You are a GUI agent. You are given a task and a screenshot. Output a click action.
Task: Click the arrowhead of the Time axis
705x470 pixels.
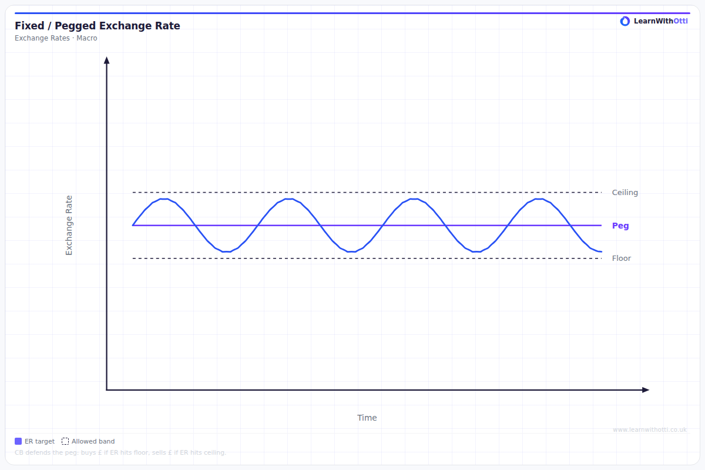(646, 390)
